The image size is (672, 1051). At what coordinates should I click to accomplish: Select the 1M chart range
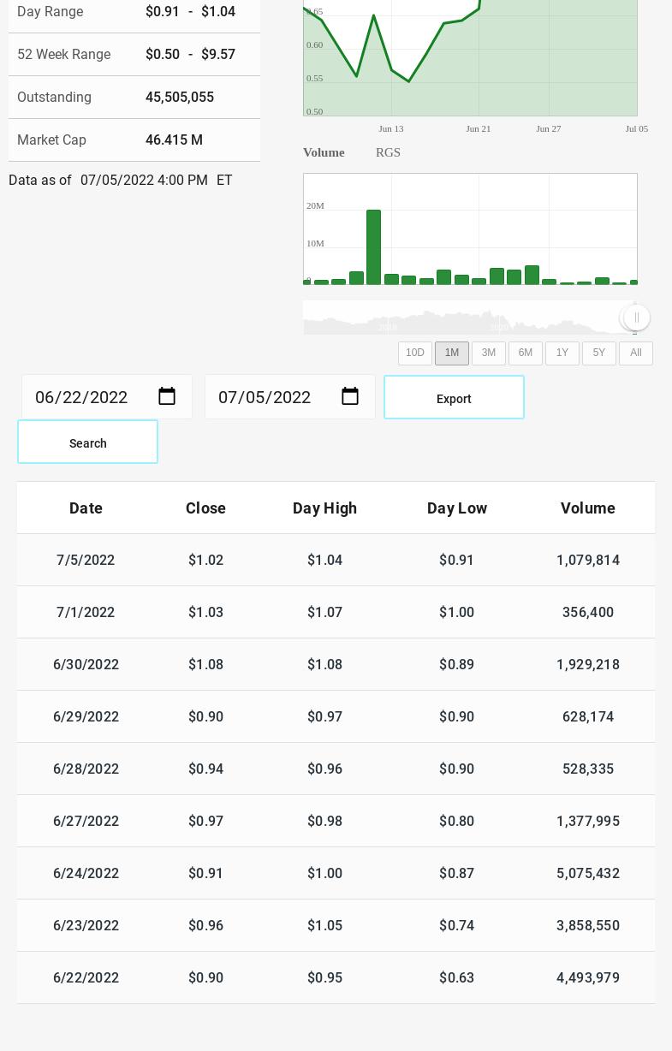pyautogui.click(x=452, y=353)
